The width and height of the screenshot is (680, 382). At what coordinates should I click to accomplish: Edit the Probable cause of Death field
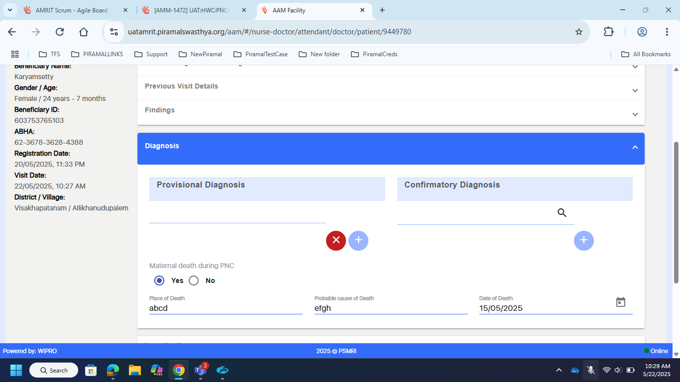point(391,308)
